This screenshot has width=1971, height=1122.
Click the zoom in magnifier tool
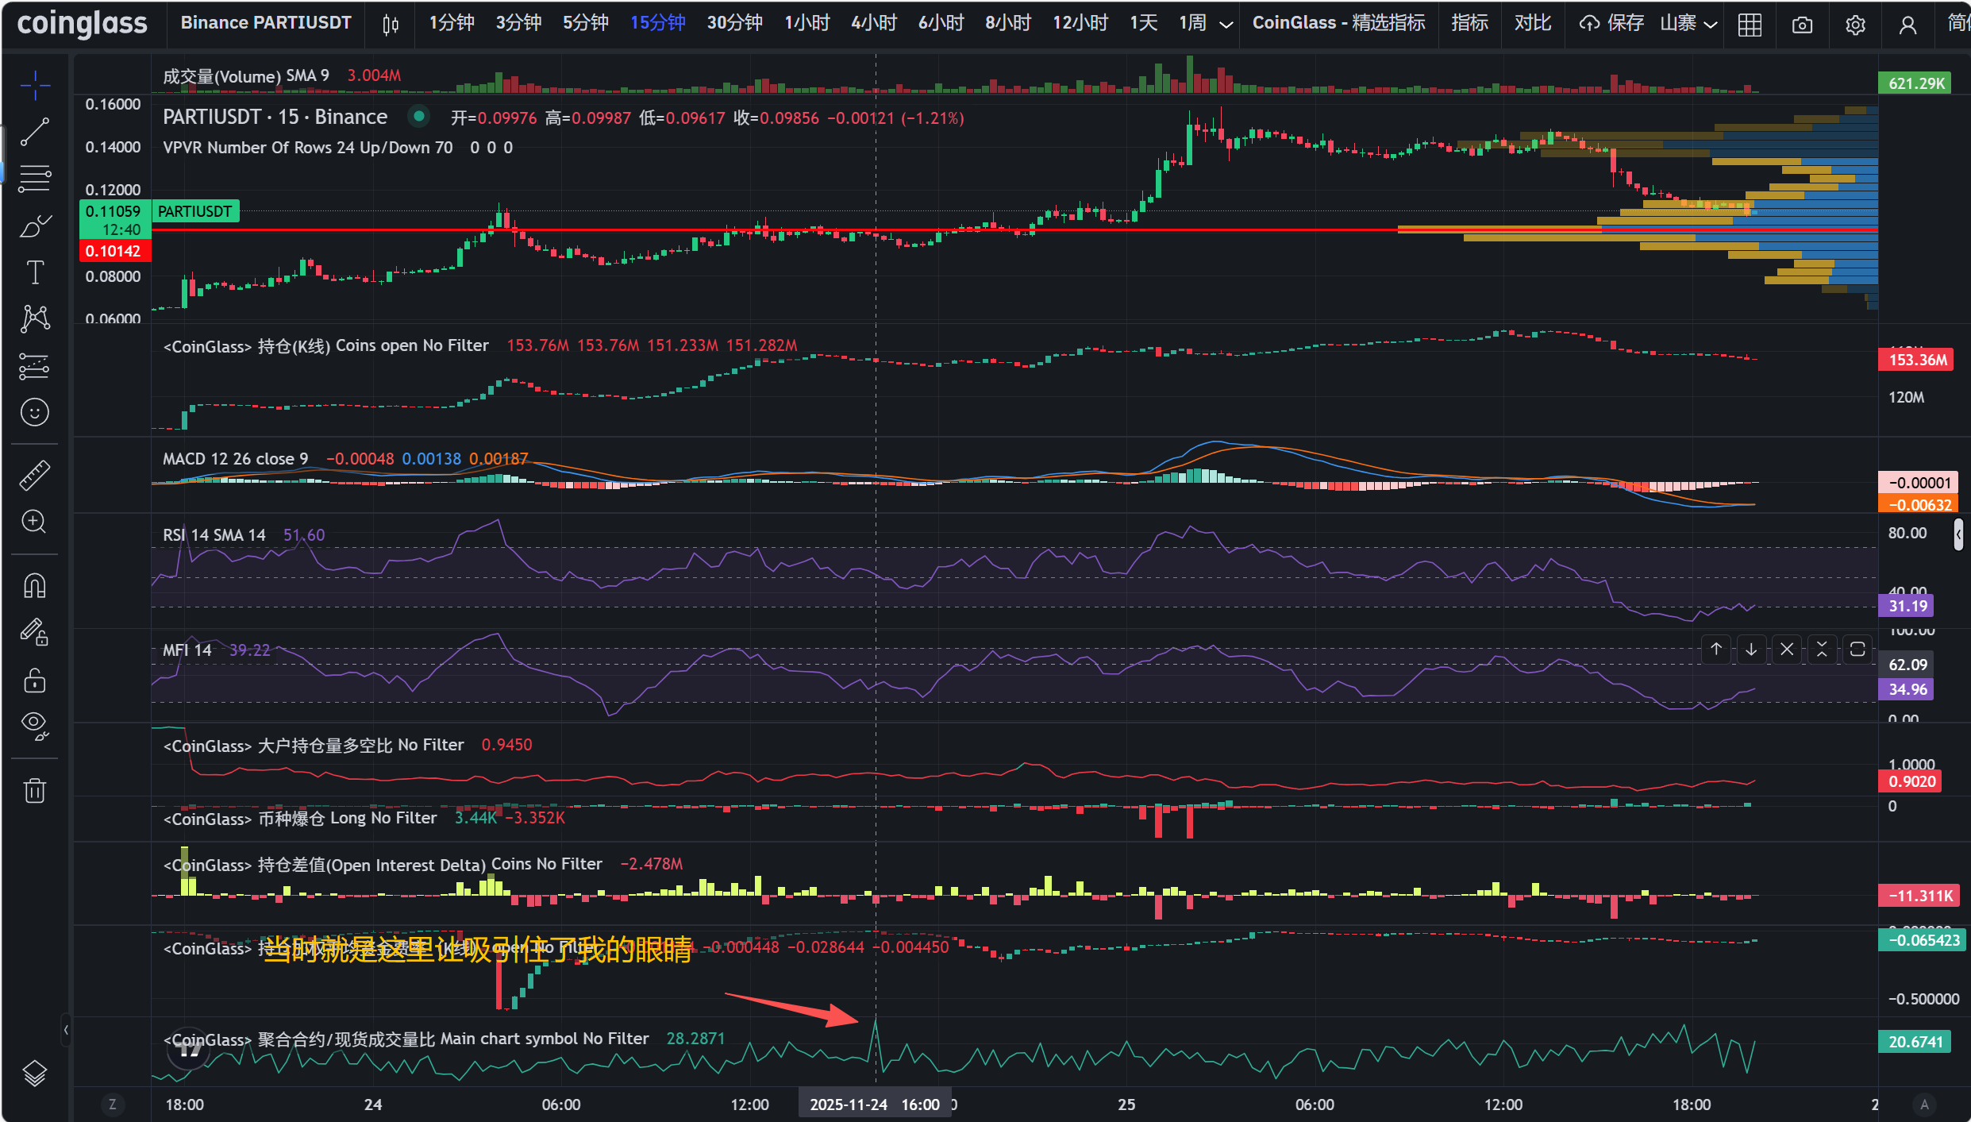tap(35, 522)
